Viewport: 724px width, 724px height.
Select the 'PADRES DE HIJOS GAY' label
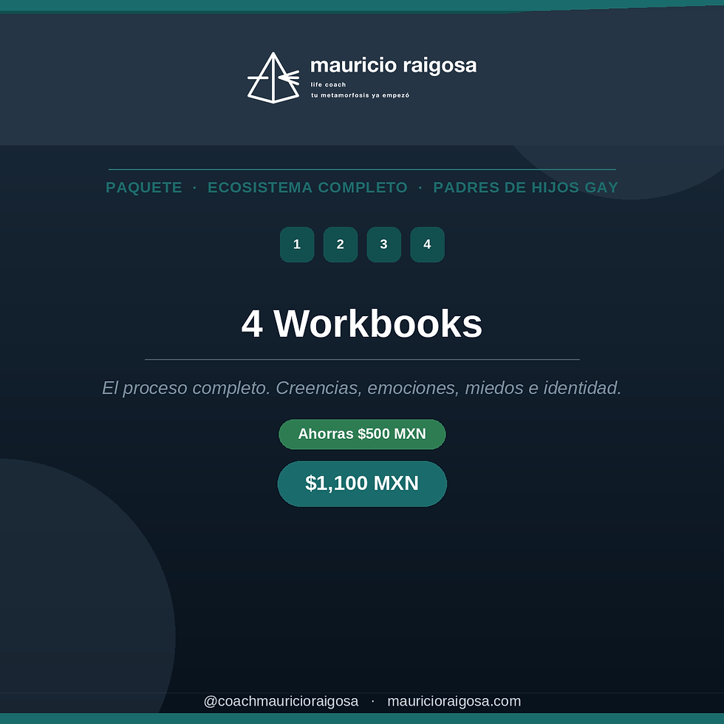coord(525,188)
